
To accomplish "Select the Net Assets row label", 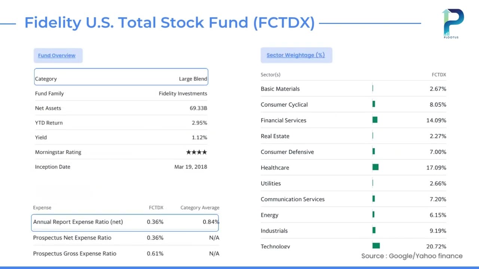I will pyautogui.click(x=48, y=108).
